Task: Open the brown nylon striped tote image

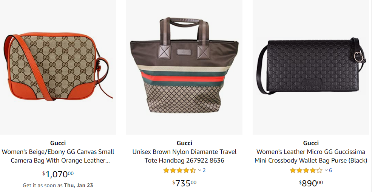Action: (184, 66)
